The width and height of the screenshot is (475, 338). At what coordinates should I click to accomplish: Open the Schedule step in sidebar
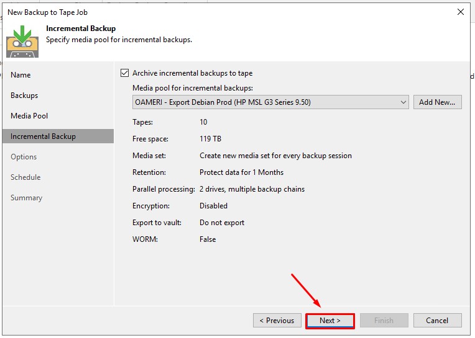25,177
